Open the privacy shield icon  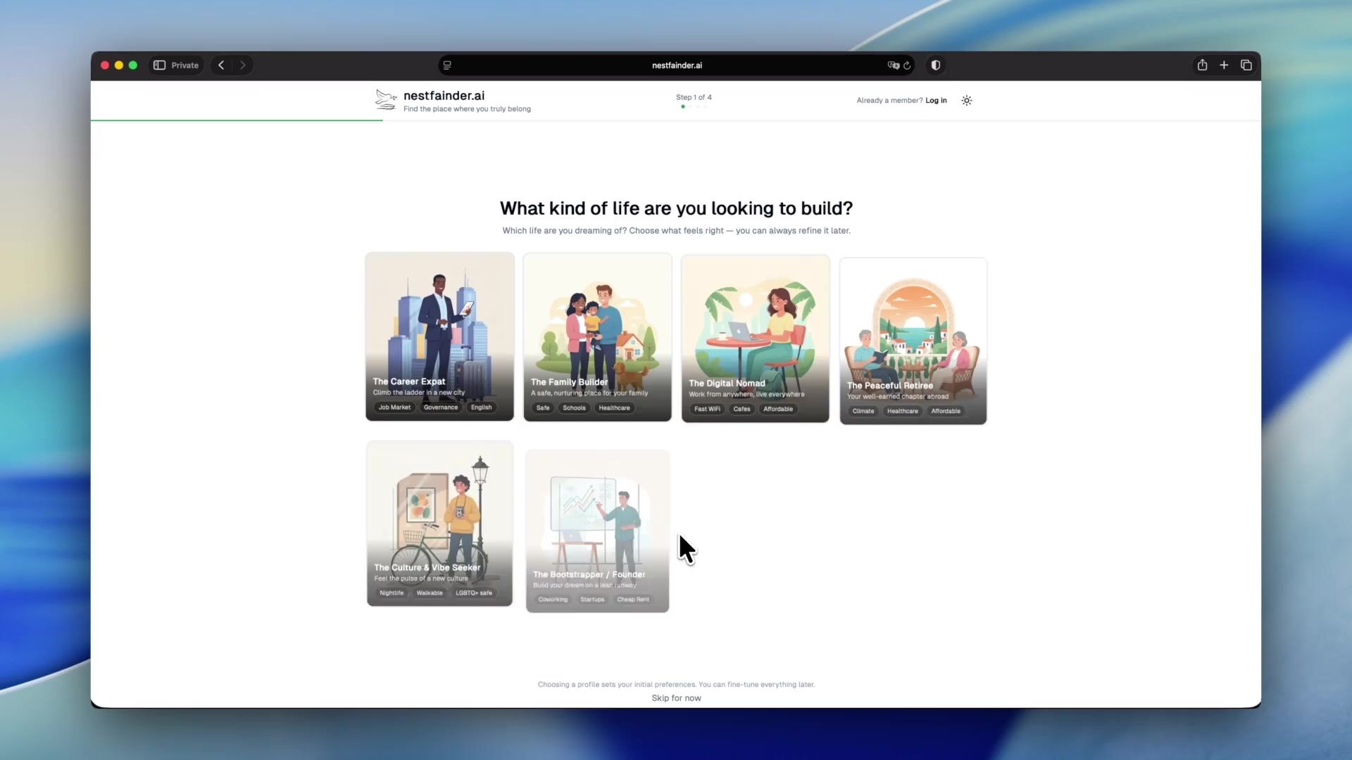pyautogui.click(x=935, y=65)
